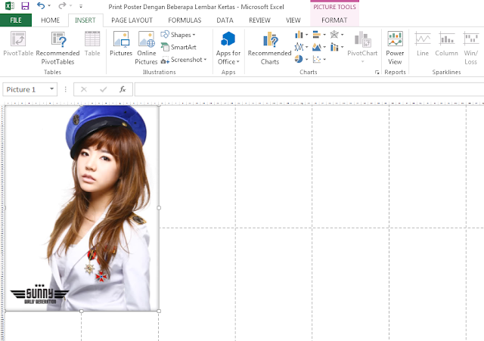
Task: Click the Excel application icon
Action: coord(10,5)
